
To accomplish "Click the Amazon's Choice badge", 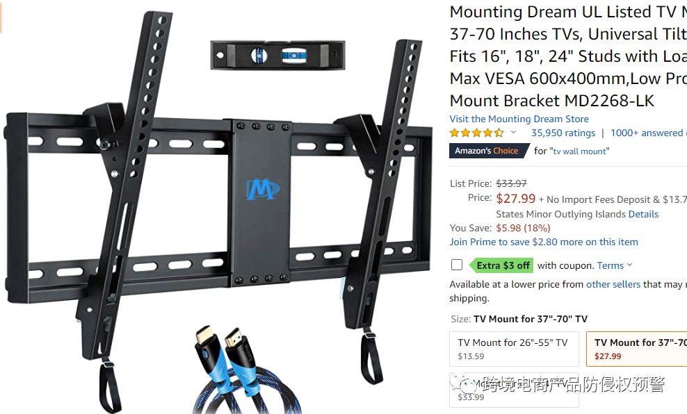I will tap(488, 151).
